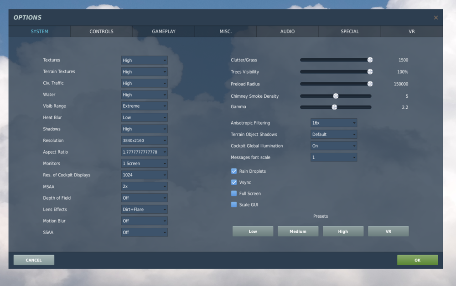
Task: Enable the Full Screen checkbox
Action: (x=234, y=194)
